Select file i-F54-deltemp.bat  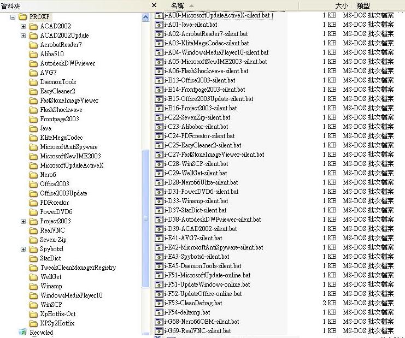pyautogui.click(x=187, y=313)
